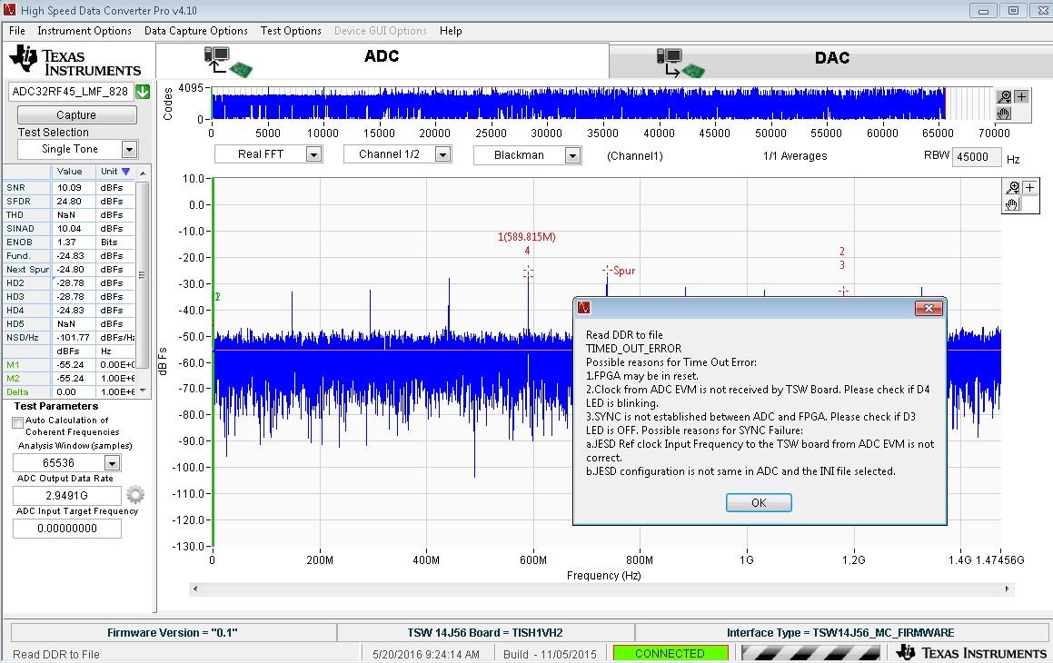
Task: Click Firmware Version status text
Action: click(x=173, y=633)
